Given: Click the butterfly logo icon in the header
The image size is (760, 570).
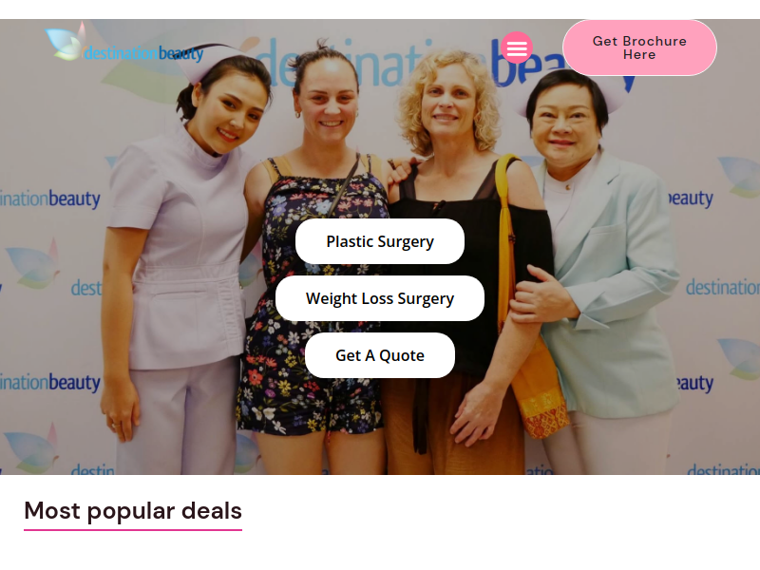Looking at the screenshot, I should point(66,42).
